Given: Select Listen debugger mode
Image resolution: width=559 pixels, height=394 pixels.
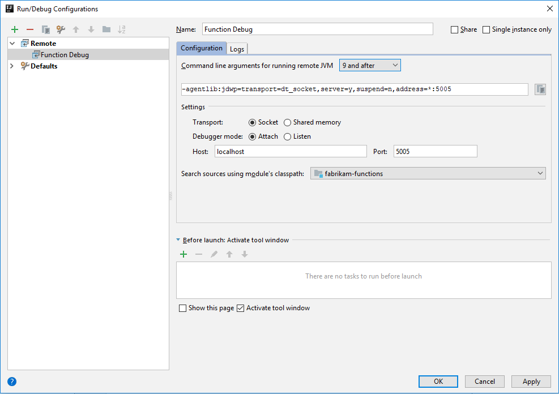Looking at the screenshot, I should click(287, 137).
